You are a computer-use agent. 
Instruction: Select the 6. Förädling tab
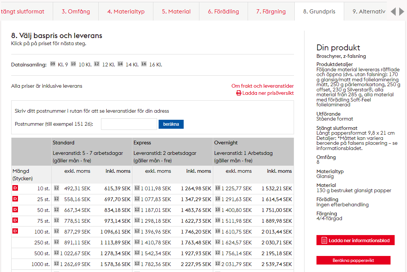(223, 12)
